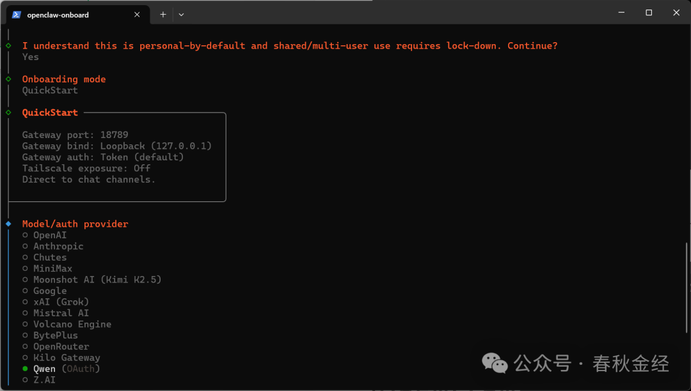691x391 pixels.
Task: Choose the BytePlus provider option
Action: pyautogui.click(x=56, y=335)
